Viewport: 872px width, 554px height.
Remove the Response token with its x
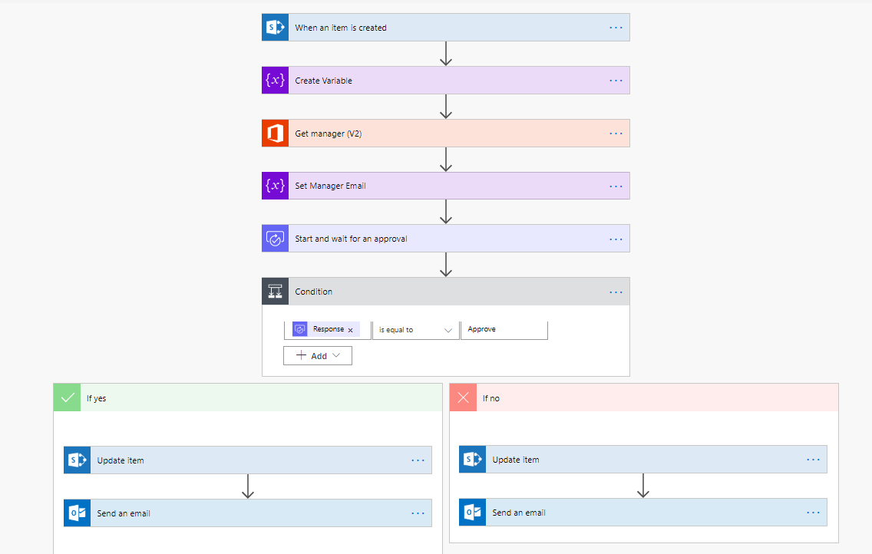coord(350,330)
